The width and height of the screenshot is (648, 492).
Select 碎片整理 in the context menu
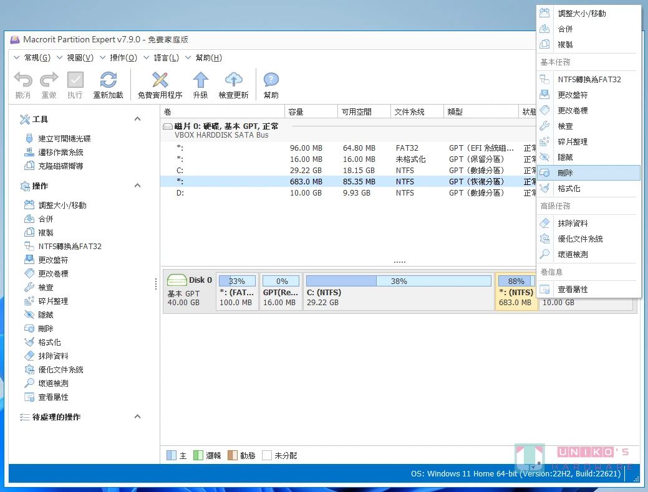(589, 141)
